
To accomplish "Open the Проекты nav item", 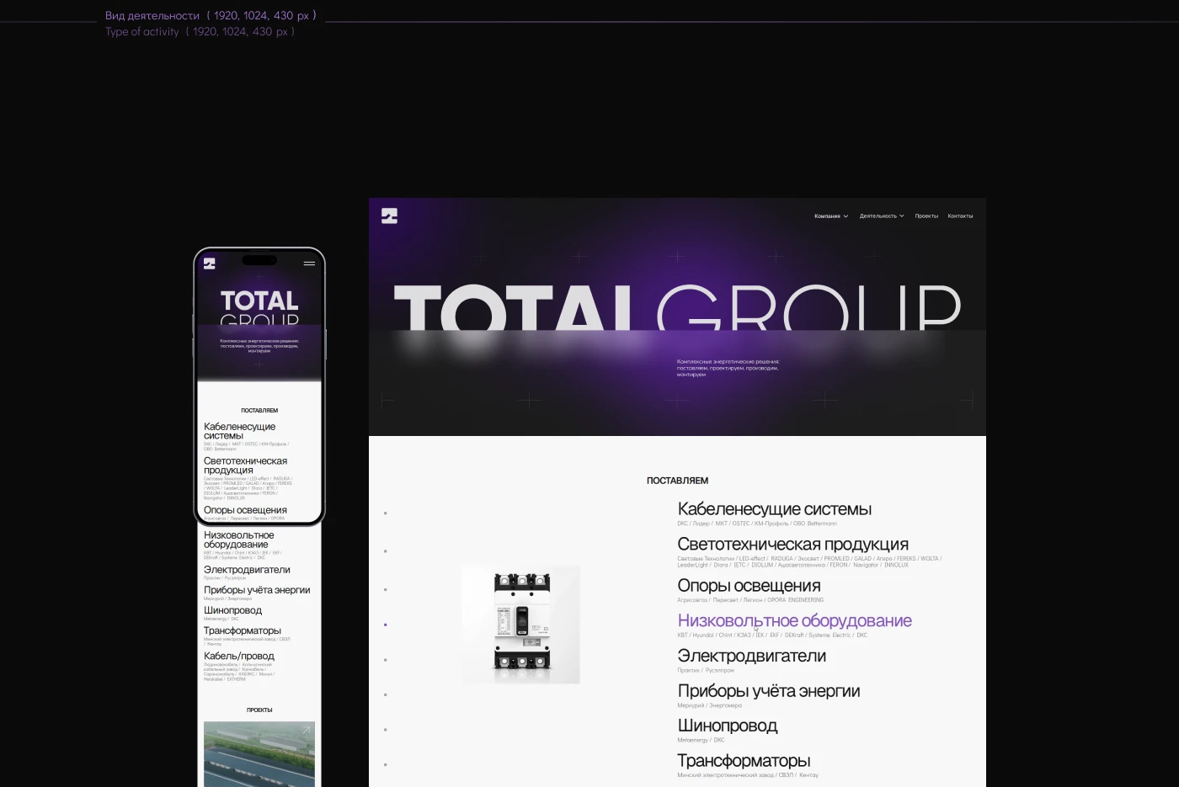I will click(926, 216).
